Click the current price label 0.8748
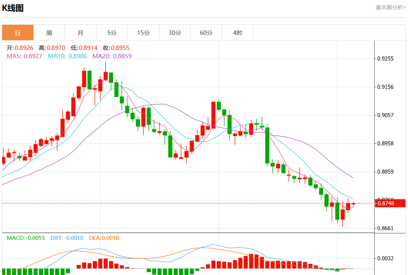This screenshot has width=408, height=275. coord(390,203)
